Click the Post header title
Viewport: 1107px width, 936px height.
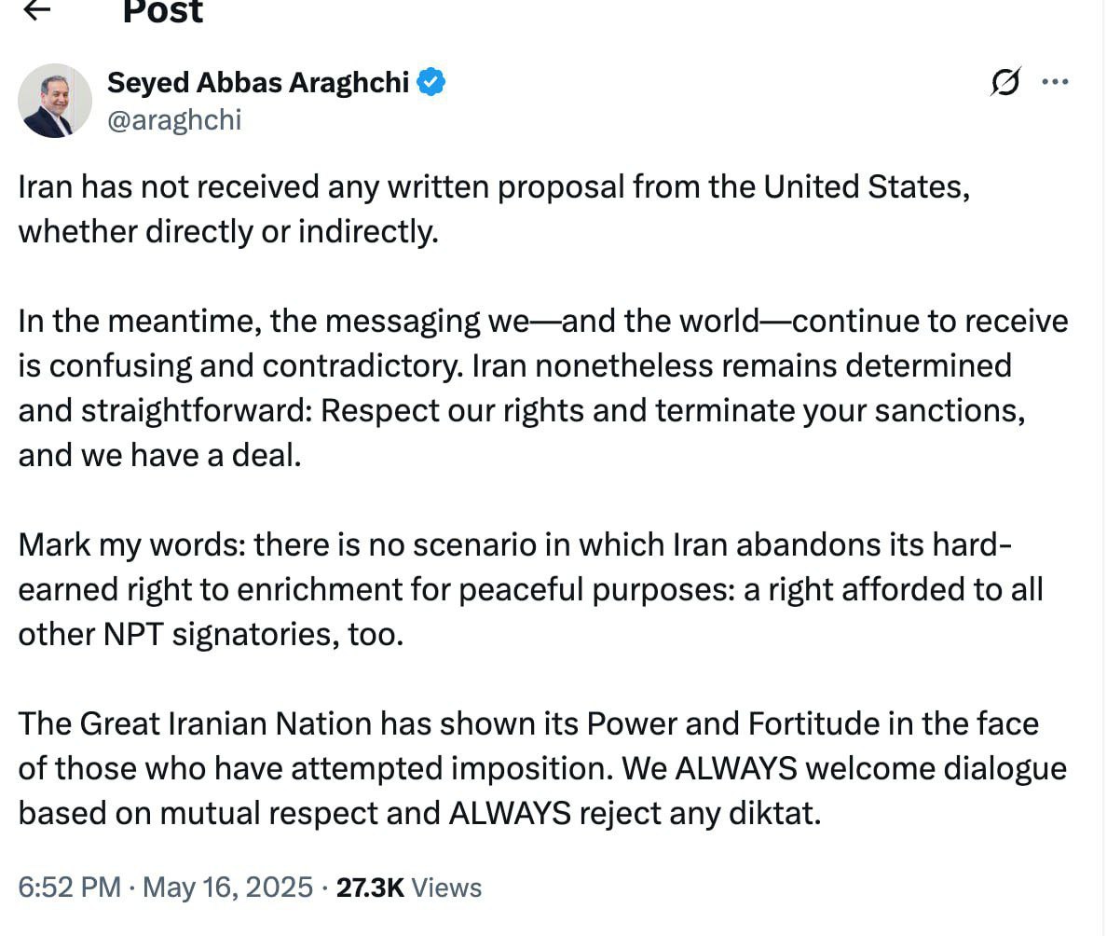click(x=162, y=12)
